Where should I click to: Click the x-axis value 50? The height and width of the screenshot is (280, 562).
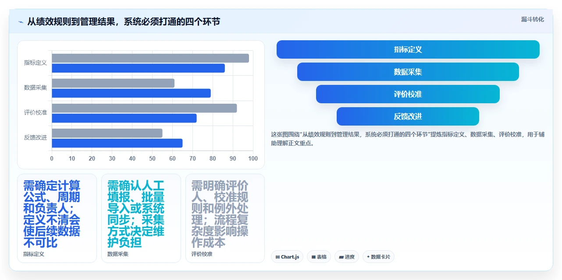coord(152,158)
